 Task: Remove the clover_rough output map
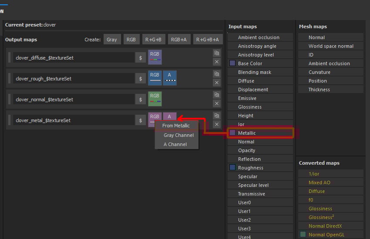[217, 83]
